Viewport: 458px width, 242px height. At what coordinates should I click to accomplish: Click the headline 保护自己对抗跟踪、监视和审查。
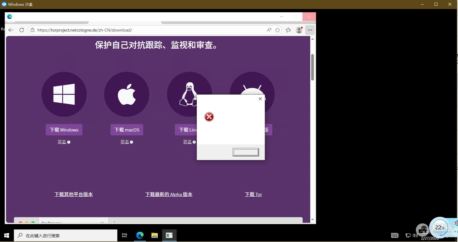pos(156,45)
